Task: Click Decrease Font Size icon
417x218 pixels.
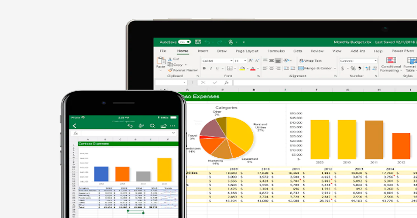Action: [x=257, y=61]
